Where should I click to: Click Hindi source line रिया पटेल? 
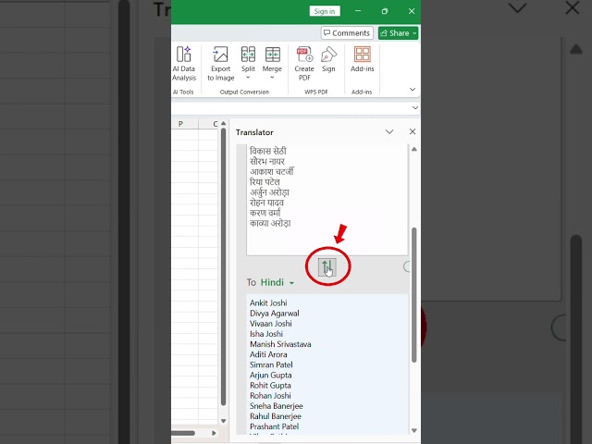pyautogui.click(x=265, y=182)
